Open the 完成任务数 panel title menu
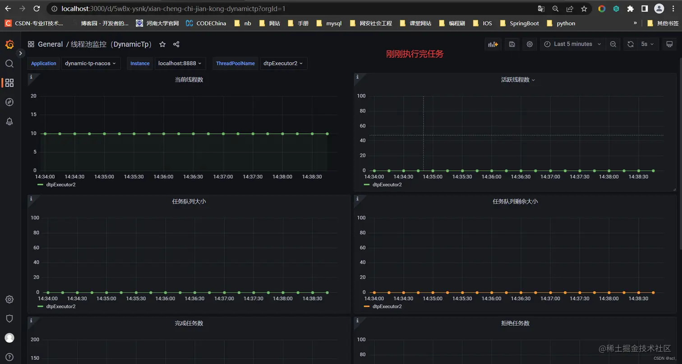682x364 pixels. (189, 323)
